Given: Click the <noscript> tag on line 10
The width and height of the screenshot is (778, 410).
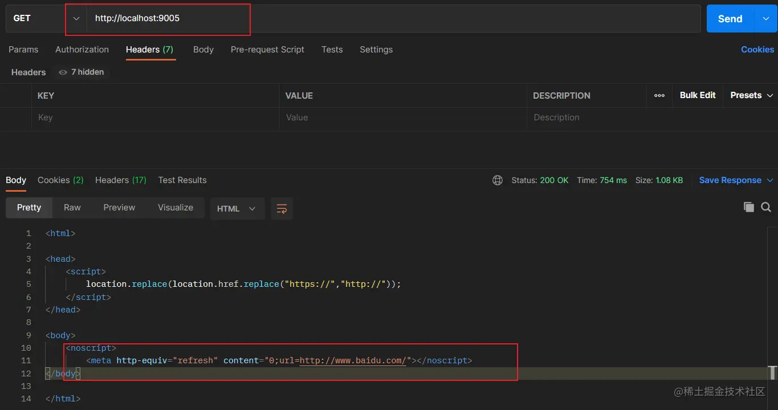Looking at the screenshot, I should point(91,348).
